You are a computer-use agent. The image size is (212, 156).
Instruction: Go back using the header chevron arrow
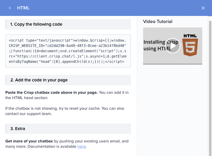pyautogui.click(x=10, y=8)
